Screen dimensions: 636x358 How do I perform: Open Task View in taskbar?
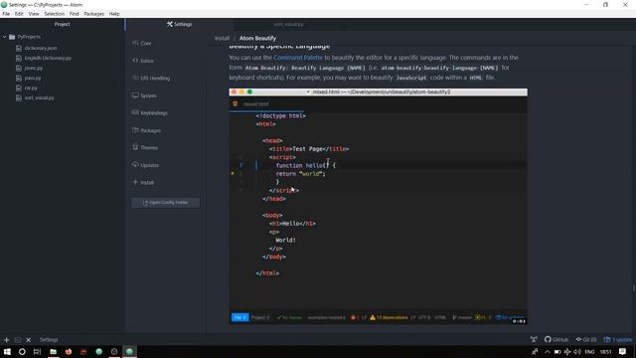37,351
